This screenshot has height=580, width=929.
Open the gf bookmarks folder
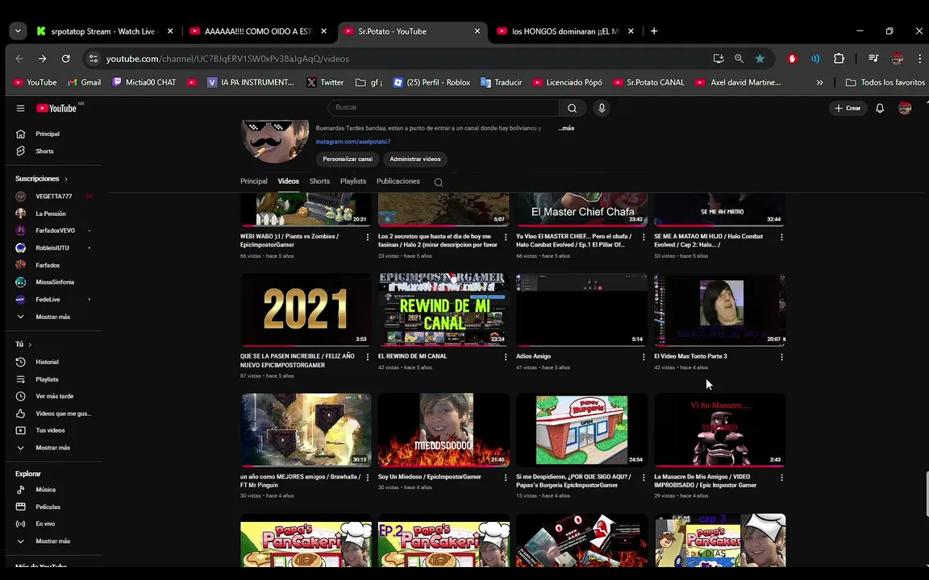[369, 82]
